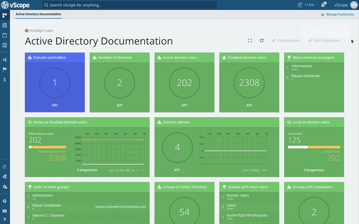Select Administrator in Most common managers

314,67
